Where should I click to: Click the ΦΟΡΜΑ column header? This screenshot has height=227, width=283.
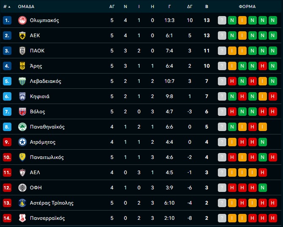point(247,7)
